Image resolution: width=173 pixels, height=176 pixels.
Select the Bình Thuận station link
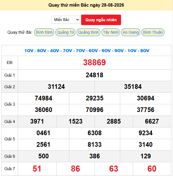click(153, 32)
